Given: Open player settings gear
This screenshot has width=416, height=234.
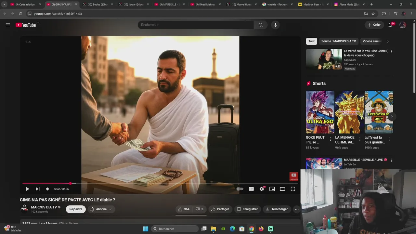Looking at the screenshot, I should point(262,189).
